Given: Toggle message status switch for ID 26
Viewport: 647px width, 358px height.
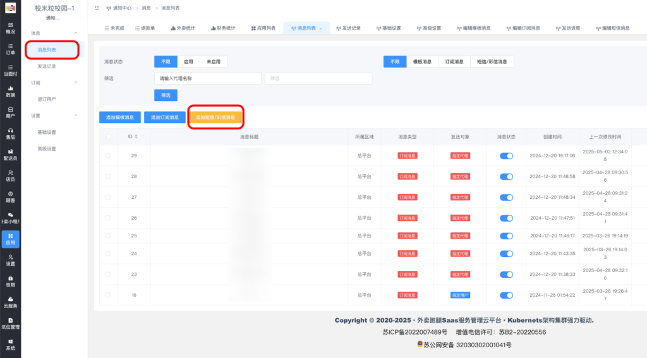Looking at the screenshot, I should (x=506, y=218).
